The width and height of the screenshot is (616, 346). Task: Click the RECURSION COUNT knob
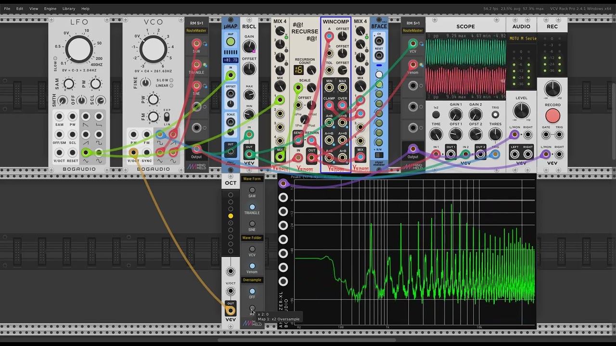pos(311,71)
